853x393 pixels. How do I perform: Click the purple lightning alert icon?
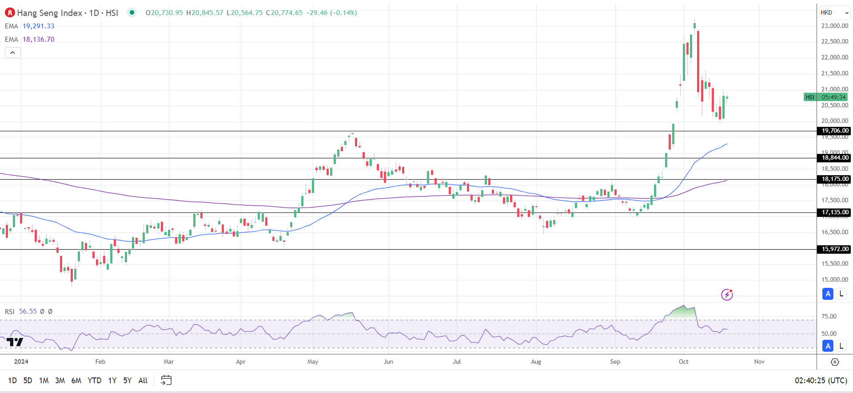click(727, 295)
